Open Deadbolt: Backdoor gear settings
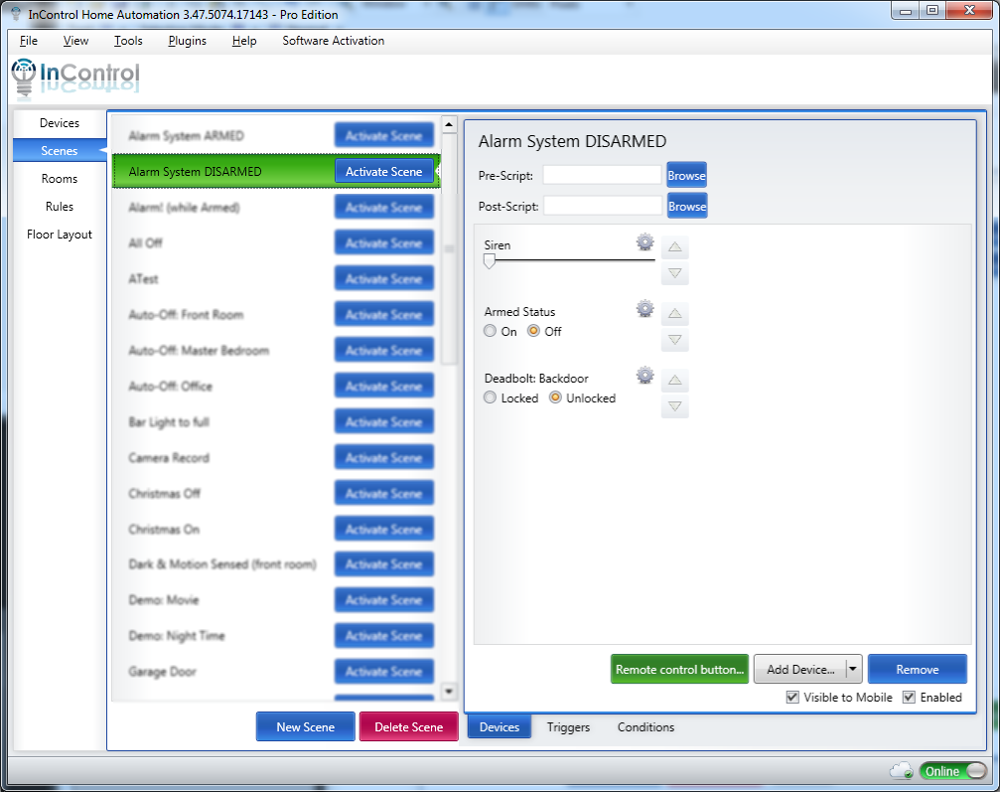 [644, 376]
